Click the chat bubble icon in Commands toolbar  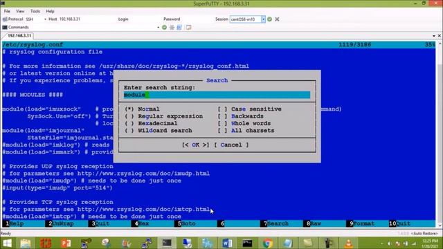coord(188,28)
